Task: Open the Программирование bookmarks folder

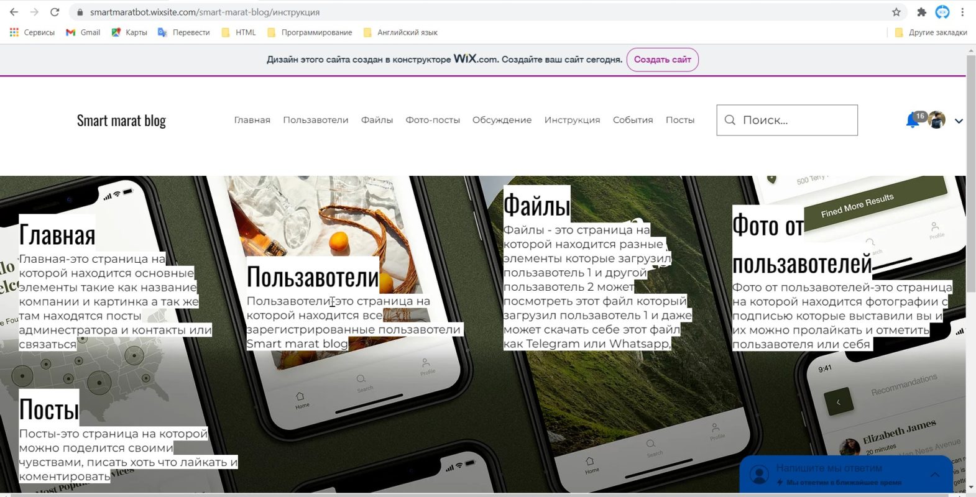Action: [x=309, y=32]
